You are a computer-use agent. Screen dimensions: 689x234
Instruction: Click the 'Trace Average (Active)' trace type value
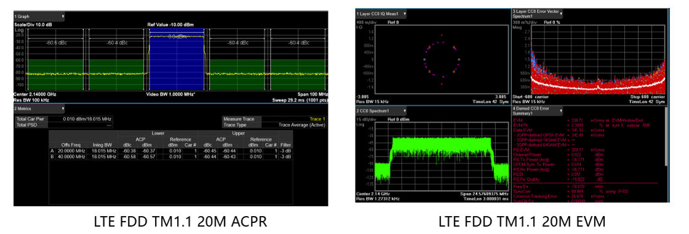click(294, 125)
